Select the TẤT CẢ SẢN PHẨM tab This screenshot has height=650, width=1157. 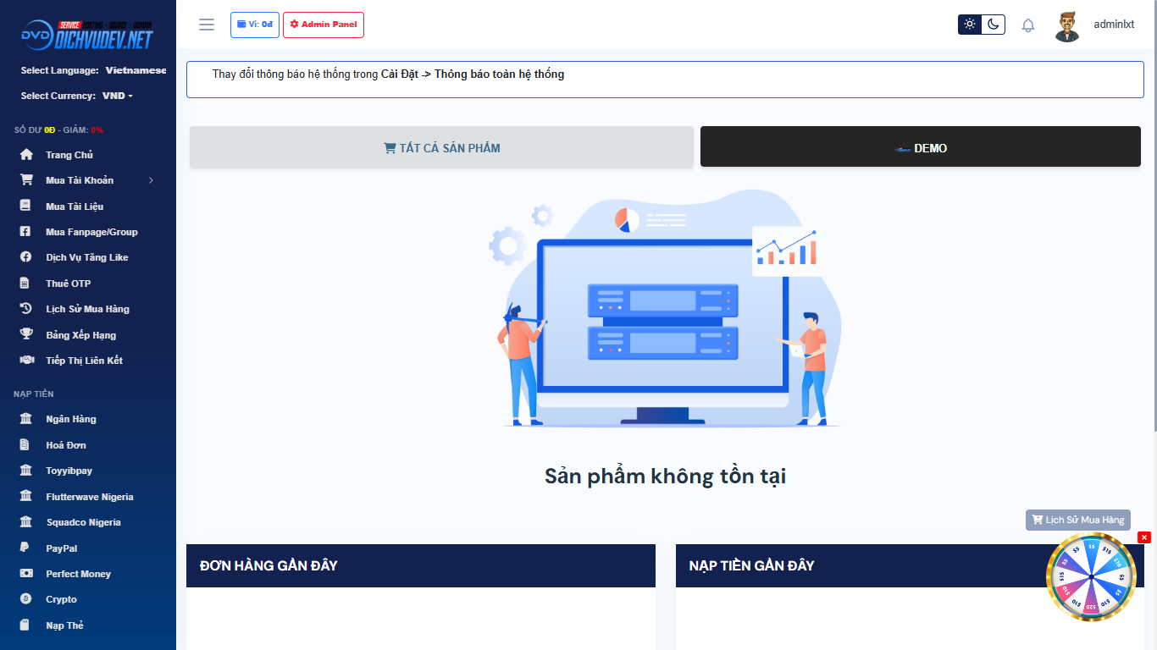[441, 147]
